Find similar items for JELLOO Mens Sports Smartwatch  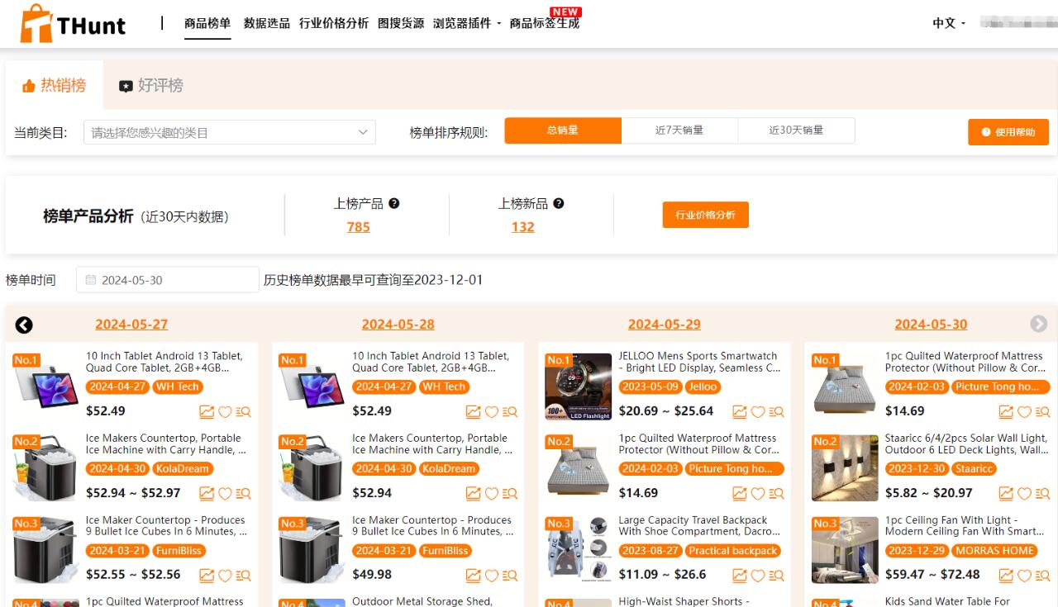tap(776, 411)
